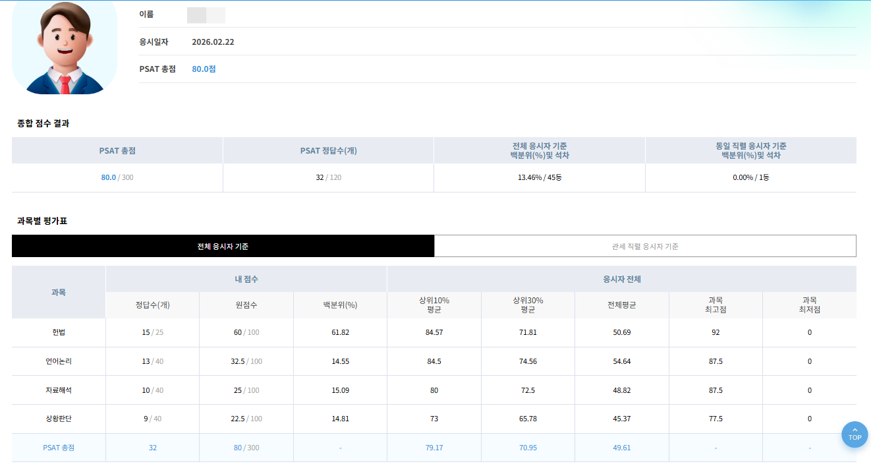Click the 13.46% / 45등 ranking cell
The height and width of the screenshot is (474, 871).
tap(539, 177)
